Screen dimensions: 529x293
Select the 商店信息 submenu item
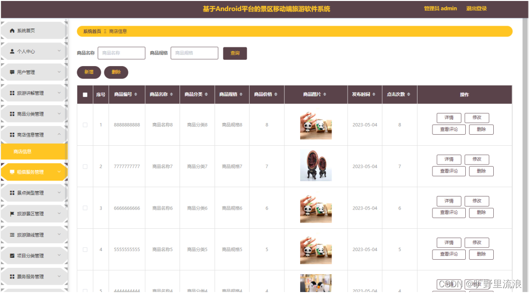tap(34, 152)
